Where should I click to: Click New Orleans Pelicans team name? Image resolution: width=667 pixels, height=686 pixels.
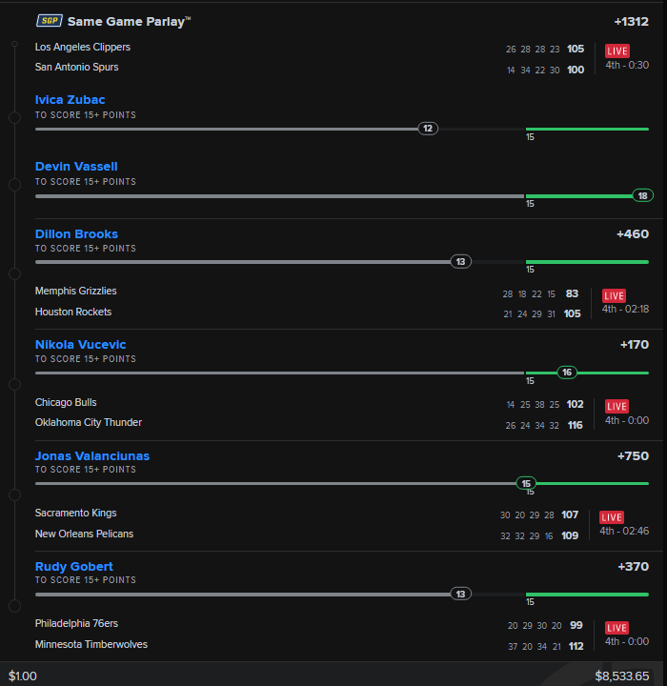(x=84, y=534)
